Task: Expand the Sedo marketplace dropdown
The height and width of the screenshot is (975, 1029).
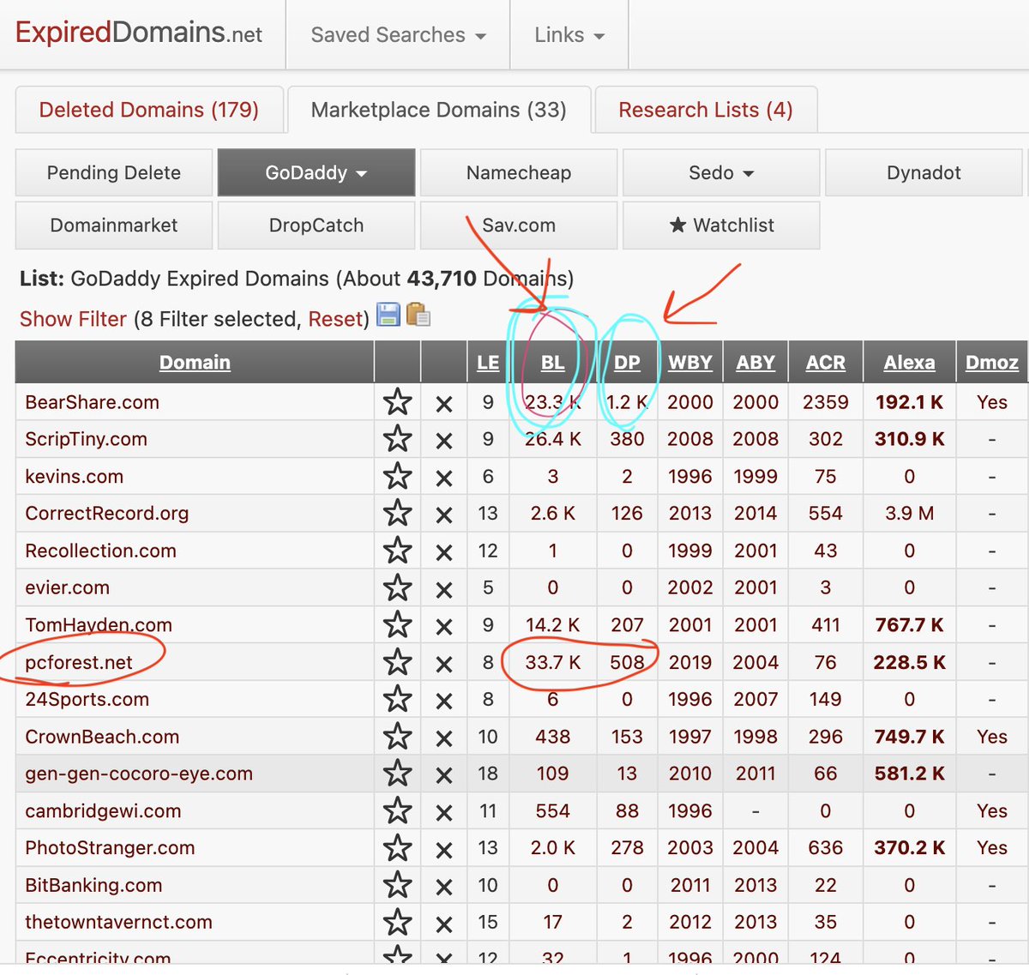Action: (721, 172)
